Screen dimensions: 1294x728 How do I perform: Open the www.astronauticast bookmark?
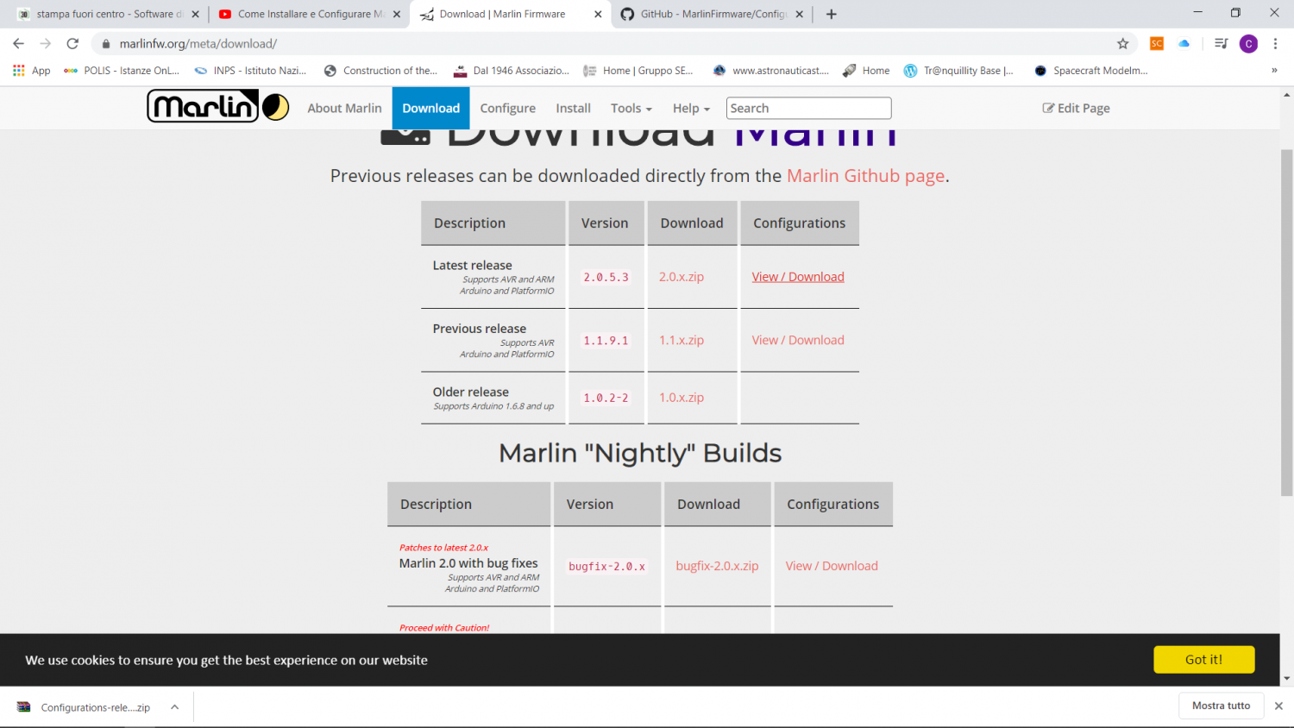[770, 71]
